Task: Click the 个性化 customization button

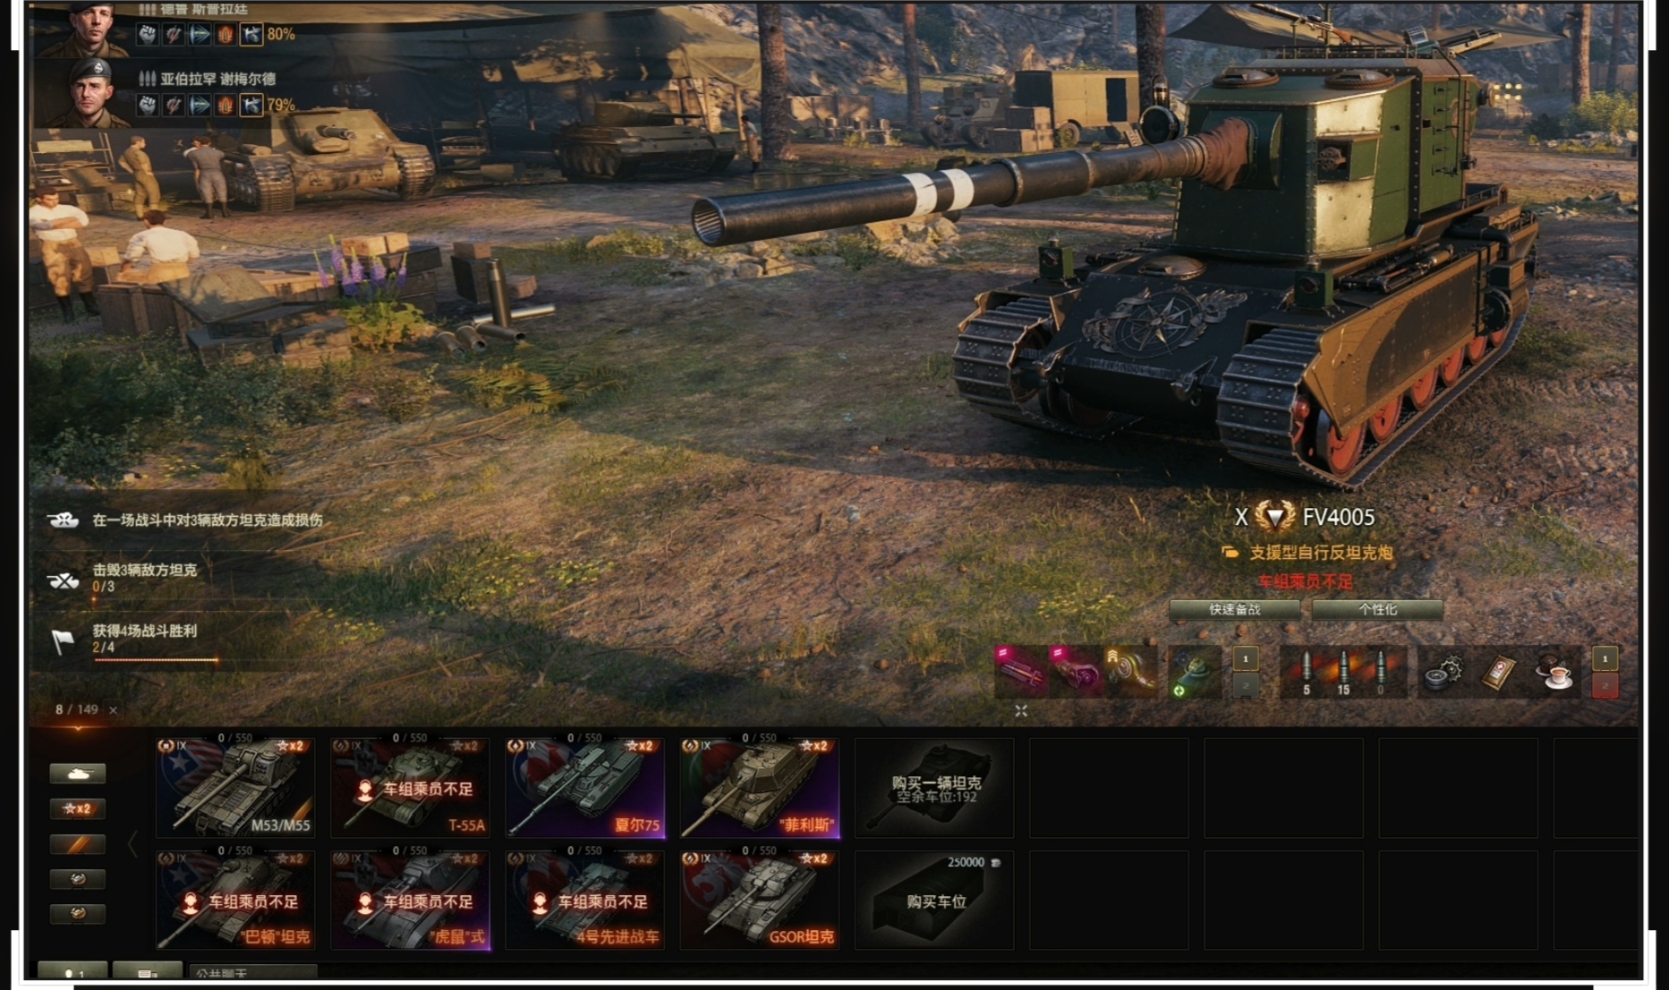Action: (1377, 610)
